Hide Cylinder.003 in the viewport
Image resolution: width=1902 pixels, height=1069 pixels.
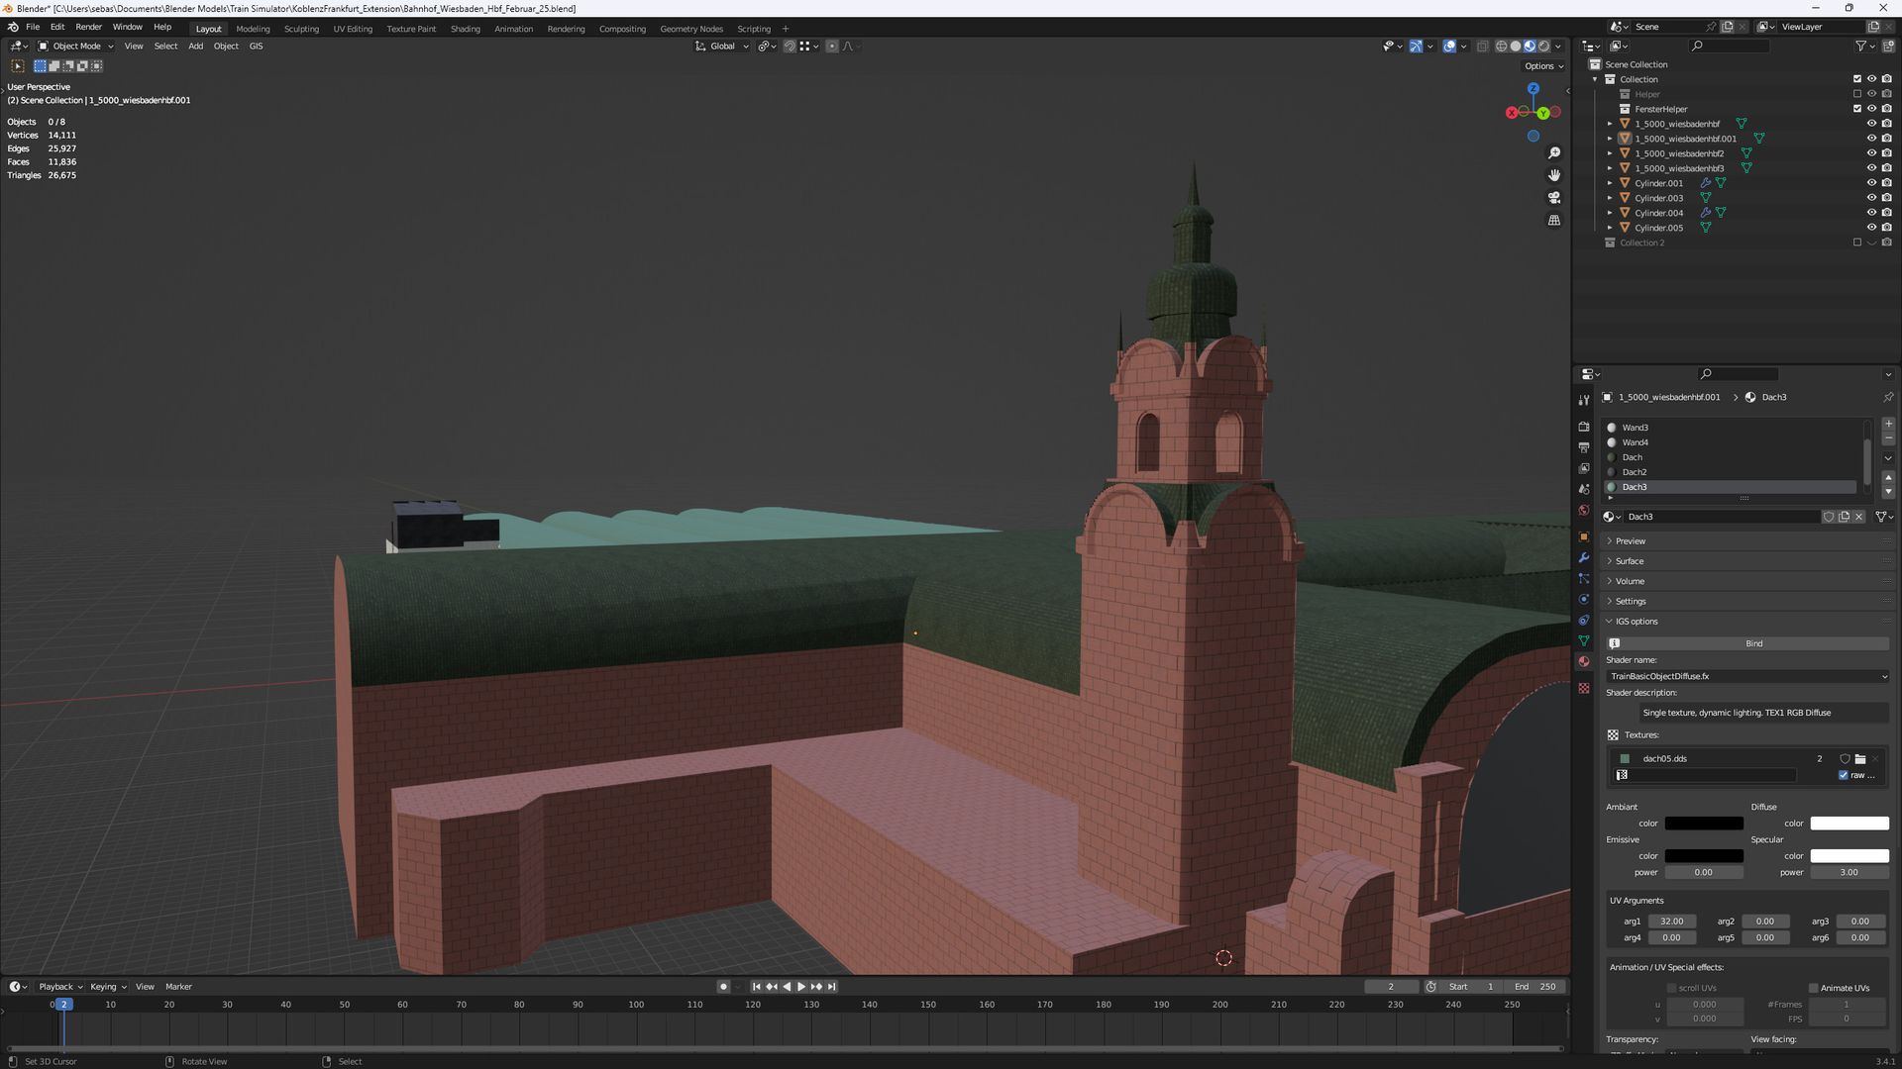1871,198
